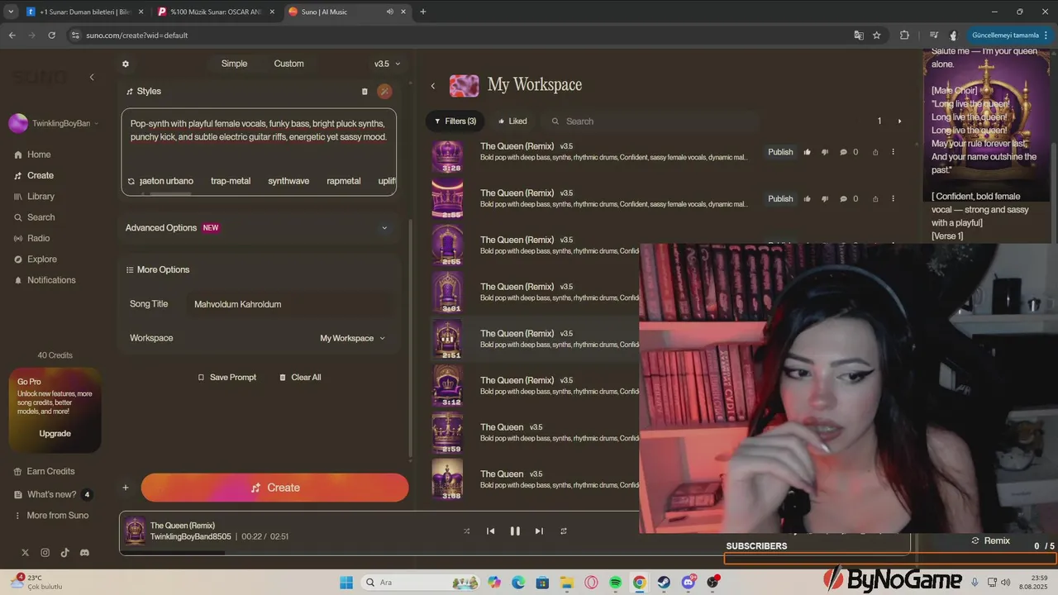Focus the Song Title input field
Viewport: 1058px width, 595px height.
point(289,304)
